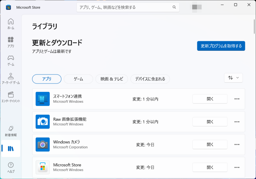Open Arcade Games (アーケード ゲーム) section
The height and width of the screenshot is (179, 256).
[11, 79]
